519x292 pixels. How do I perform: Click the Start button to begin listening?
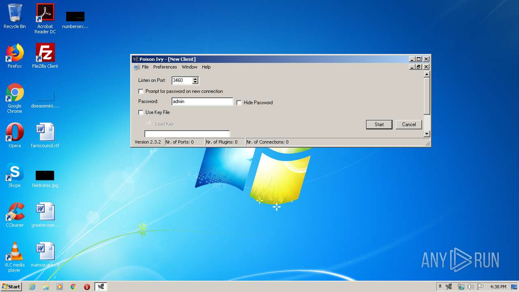tap(379, 125)
